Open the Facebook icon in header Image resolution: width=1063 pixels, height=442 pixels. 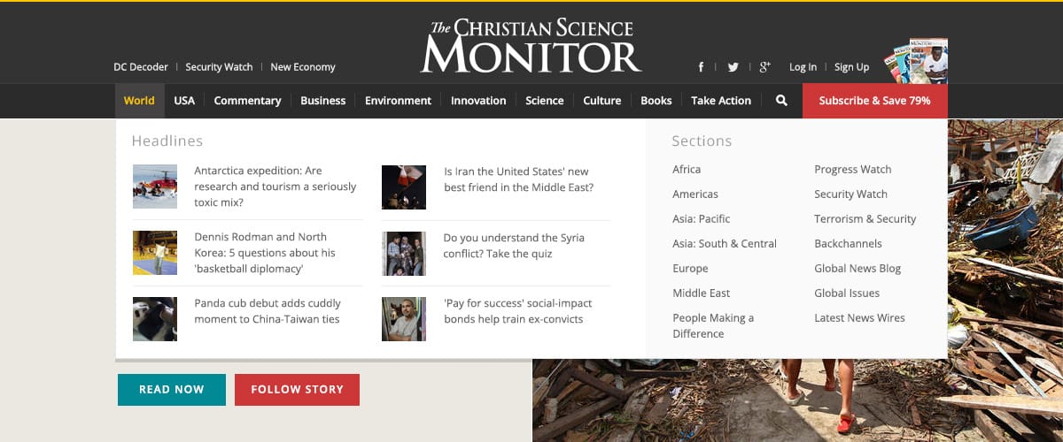pos(701,67)
